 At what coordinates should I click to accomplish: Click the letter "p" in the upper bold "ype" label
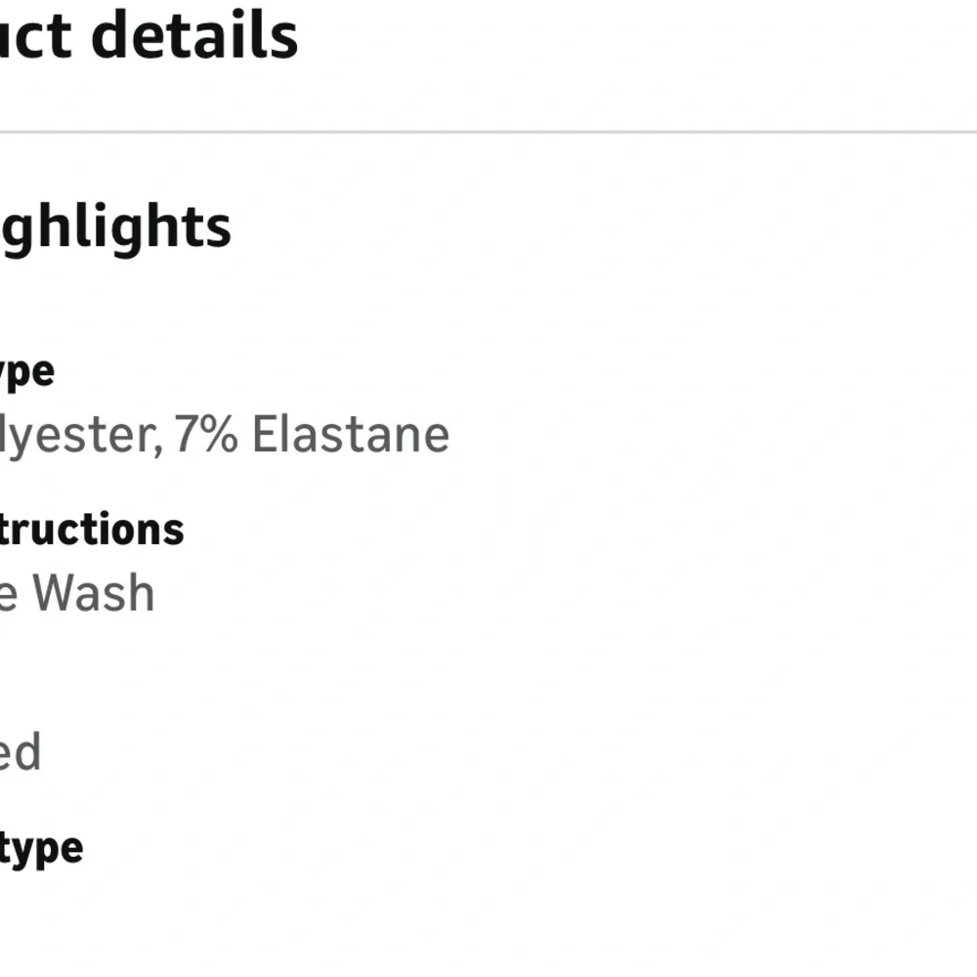(21, 374)
